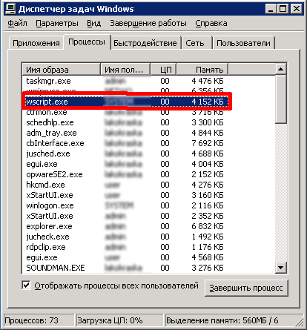Screen dimensions: 307x330
Task: Click the 1 176 КБ memory value
Action: pyautogui.click(x=208, y=247)
